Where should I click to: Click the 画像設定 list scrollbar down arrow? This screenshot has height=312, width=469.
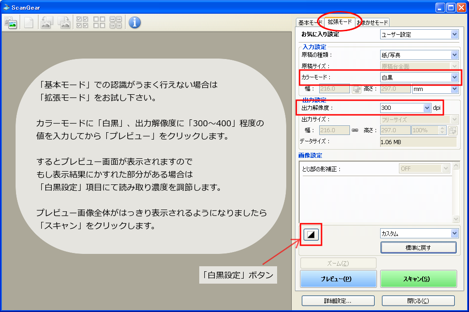click(455, 219)
